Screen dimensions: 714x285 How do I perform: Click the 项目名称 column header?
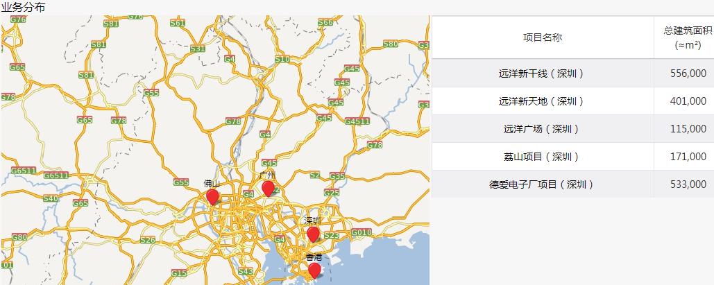(x=542, y=37)
